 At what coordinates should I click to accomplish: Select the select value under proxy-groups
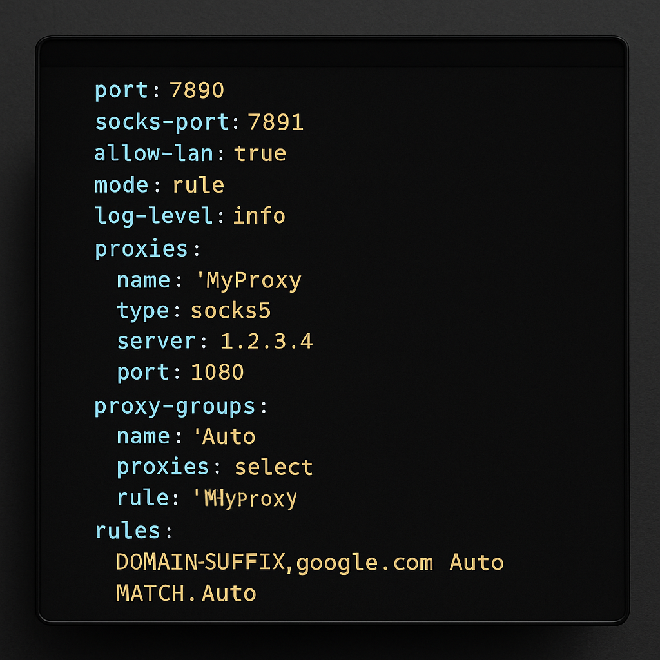coord(273,467)
